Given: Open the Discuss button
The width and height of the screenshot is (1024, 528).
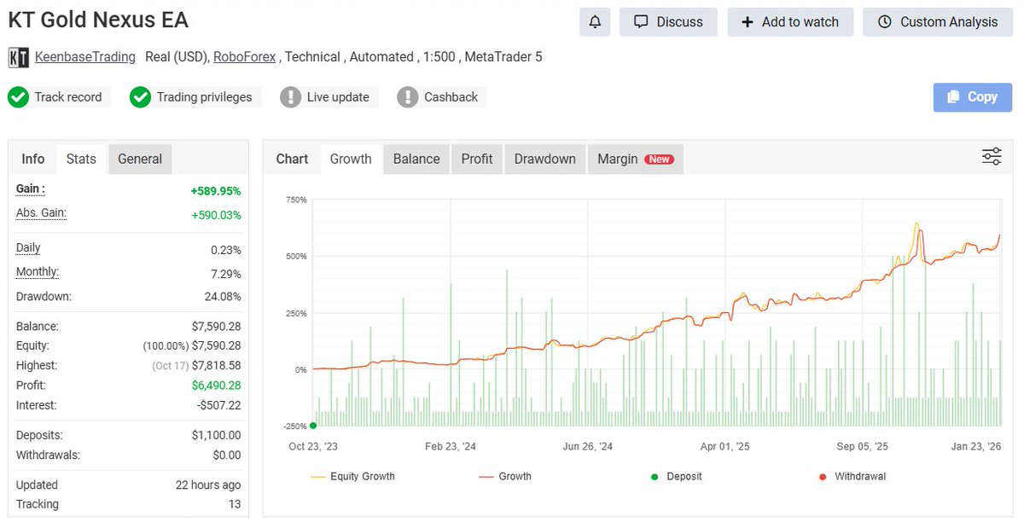Looking at the screenshot, I should (x=668, y=22).
